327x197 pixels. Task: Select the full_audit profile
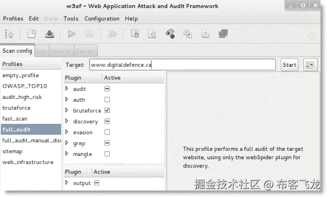click(x=31, y=129)
